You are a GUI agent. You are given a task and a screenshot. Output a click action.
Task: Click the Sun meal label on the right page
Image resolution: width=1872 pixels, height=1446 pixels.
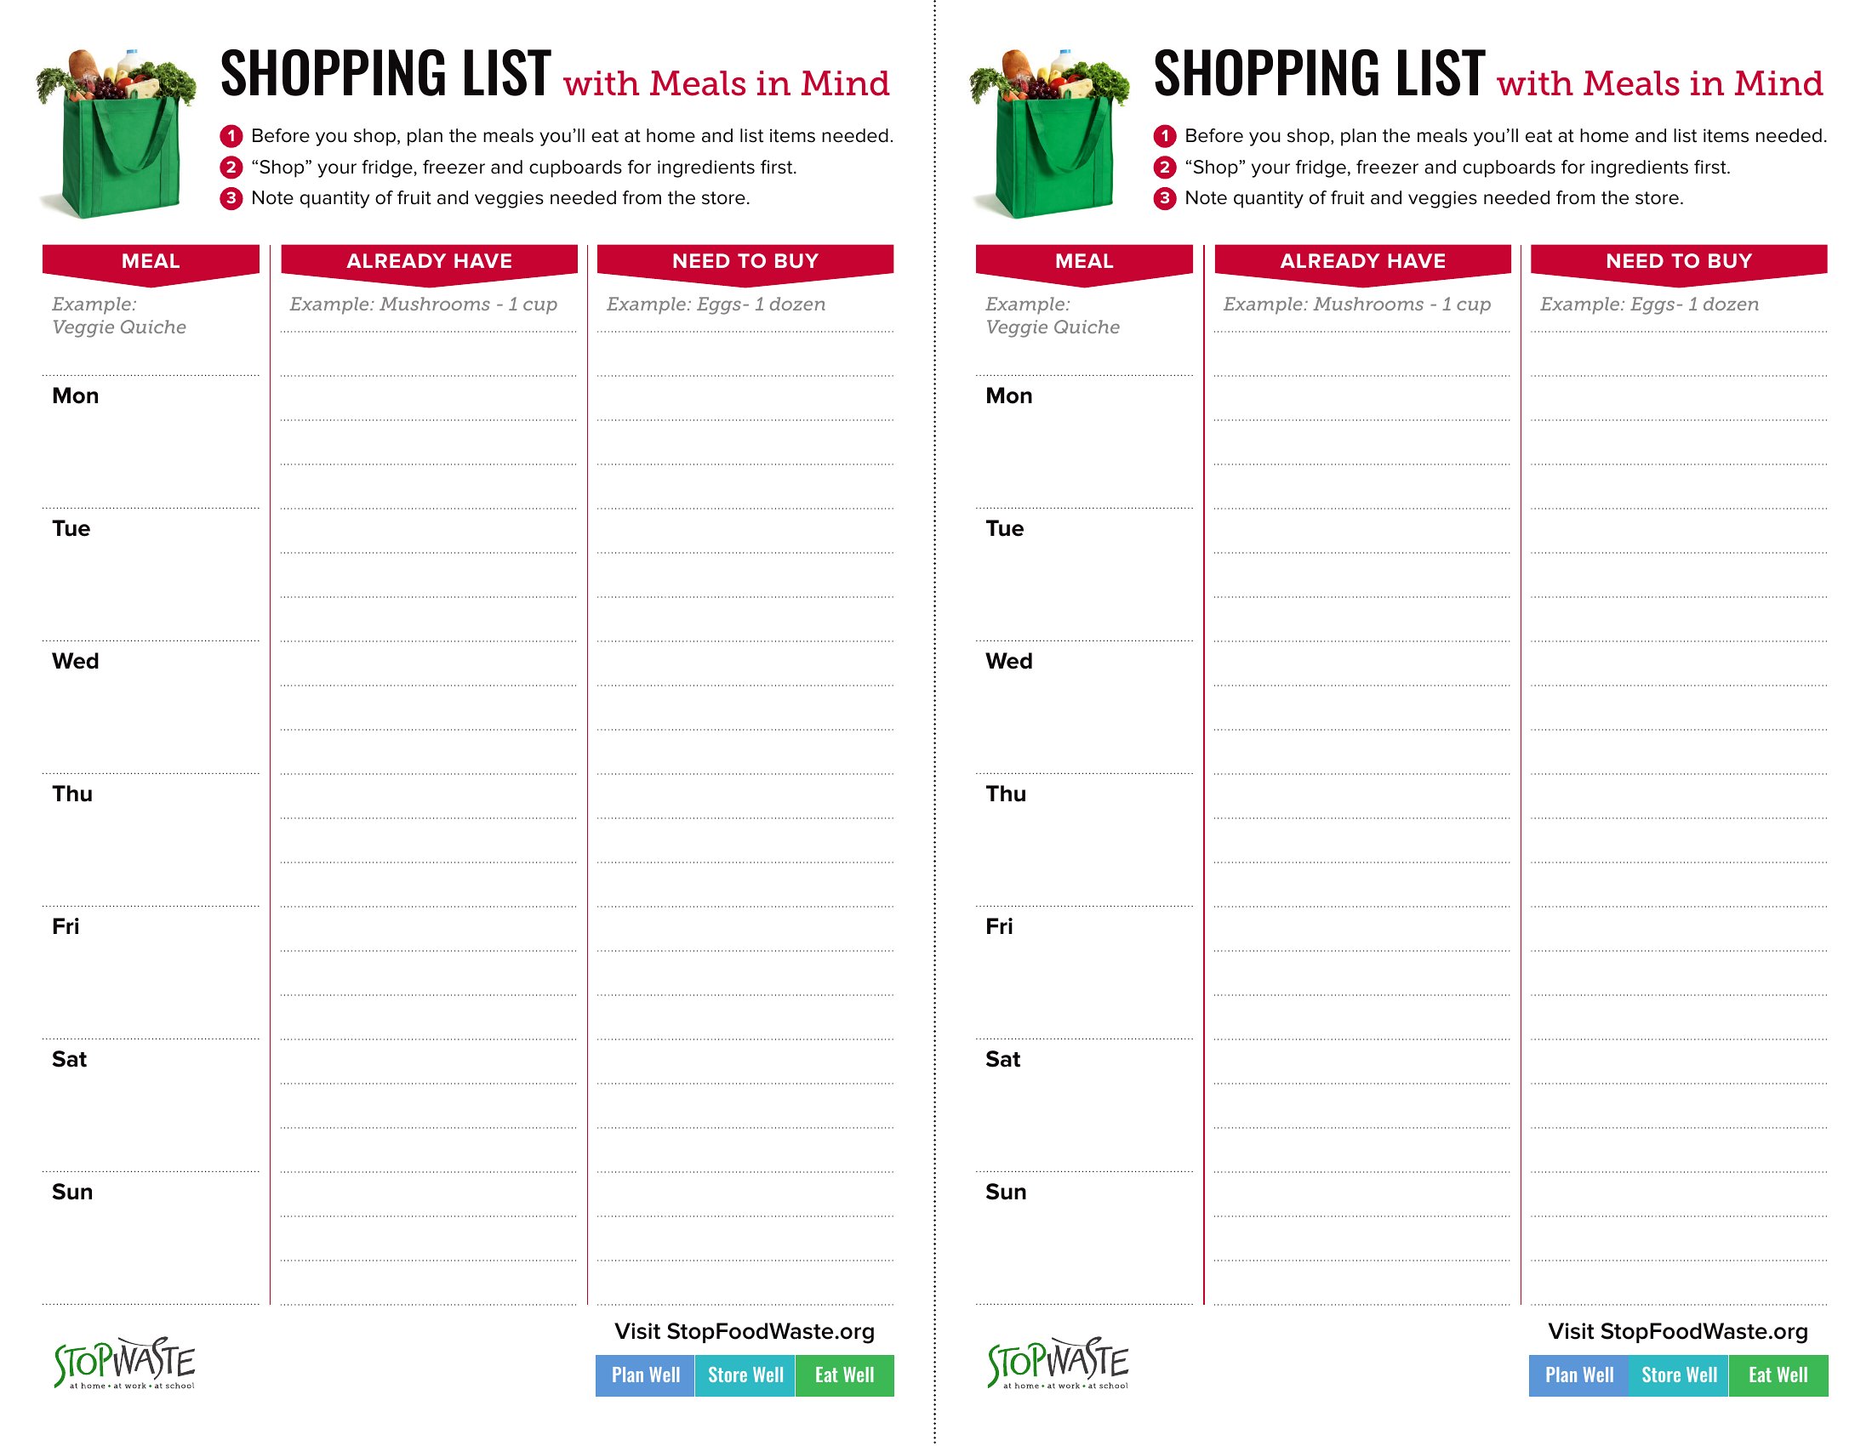pos(1006,1192)
